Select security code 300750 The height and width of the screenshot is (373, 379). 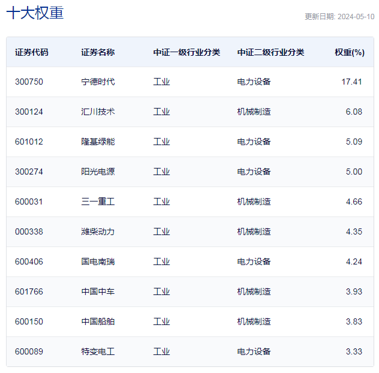(29, 82)
